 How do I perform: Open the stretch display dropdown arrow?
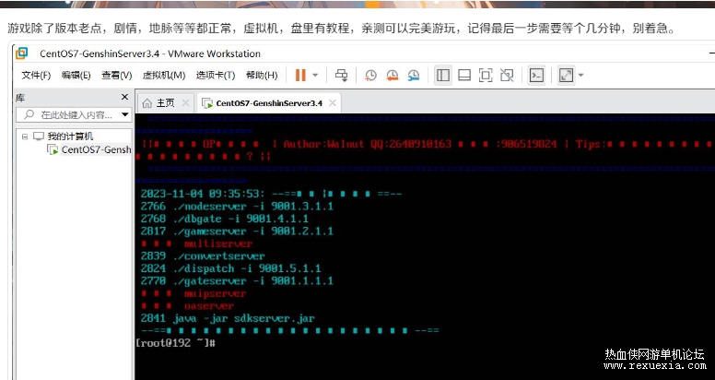pos(580,75)
